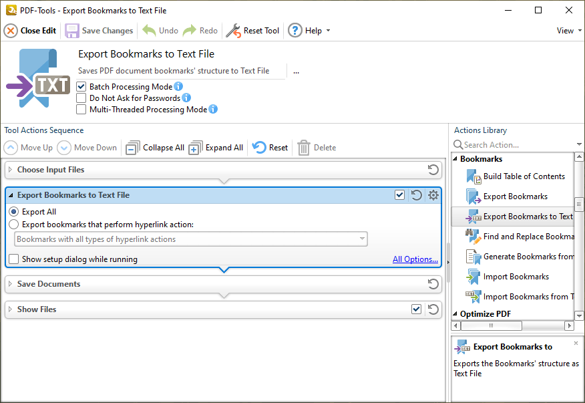This screenshot has height=403, width=585.
Task: Collapse All actions in the sequence
Action: coord(154,147)
